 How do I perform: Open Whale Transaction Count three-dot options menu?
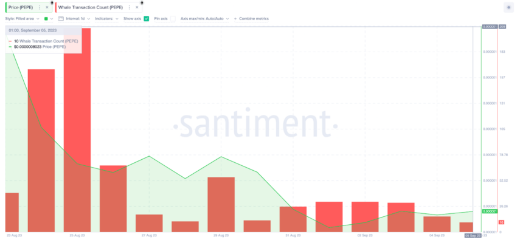(129, 7)
